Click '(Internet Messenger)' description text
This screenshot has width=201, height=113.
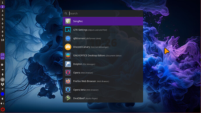coord(99,47)
